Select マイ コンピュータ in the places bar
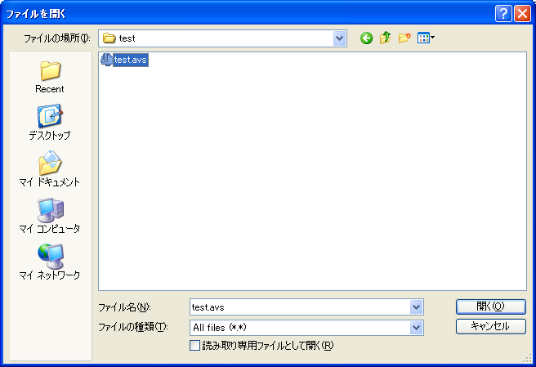Screen dimensions: 536x367 click(x=50, y=217)
